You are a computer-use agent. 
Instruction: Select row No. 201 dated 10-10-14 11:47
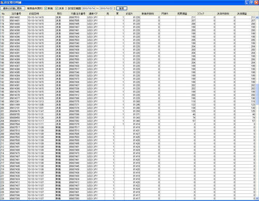(128, 111)
